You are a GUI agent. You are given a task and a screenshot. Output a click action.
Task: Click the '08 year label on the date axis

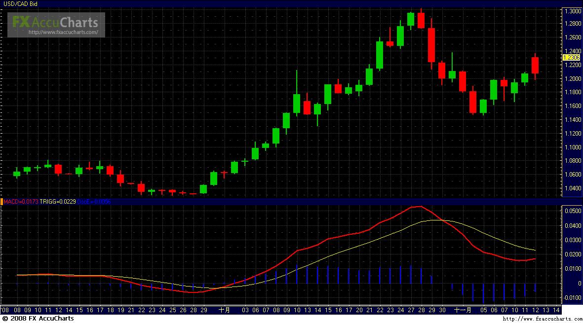pos(5,310)
